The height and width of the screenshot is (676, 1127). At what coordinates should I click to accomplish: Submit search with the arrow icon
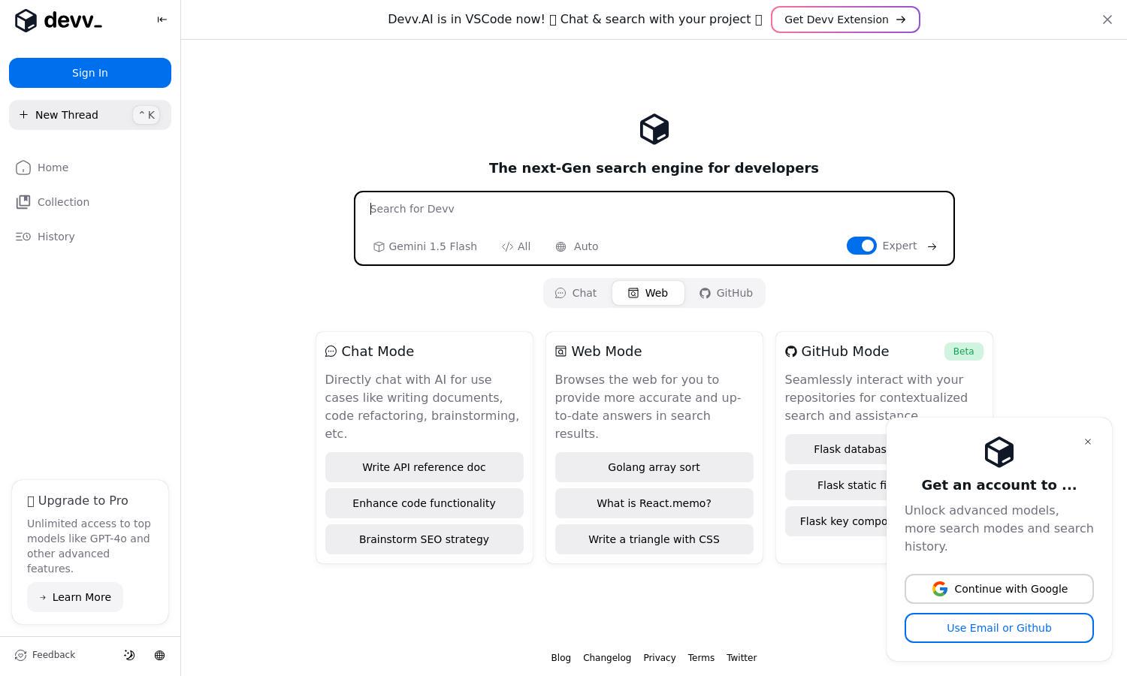coord(932,246)
